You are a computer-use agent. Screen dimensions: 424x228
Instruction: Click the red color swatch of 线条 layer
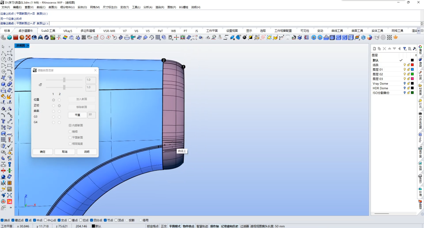point(412,65)
